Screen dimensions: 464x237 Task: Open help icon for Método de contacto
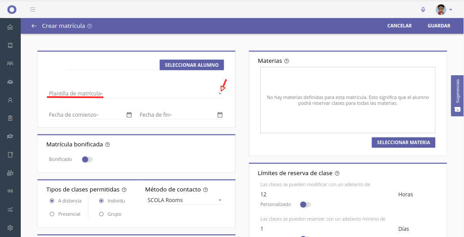click(205, 190)
